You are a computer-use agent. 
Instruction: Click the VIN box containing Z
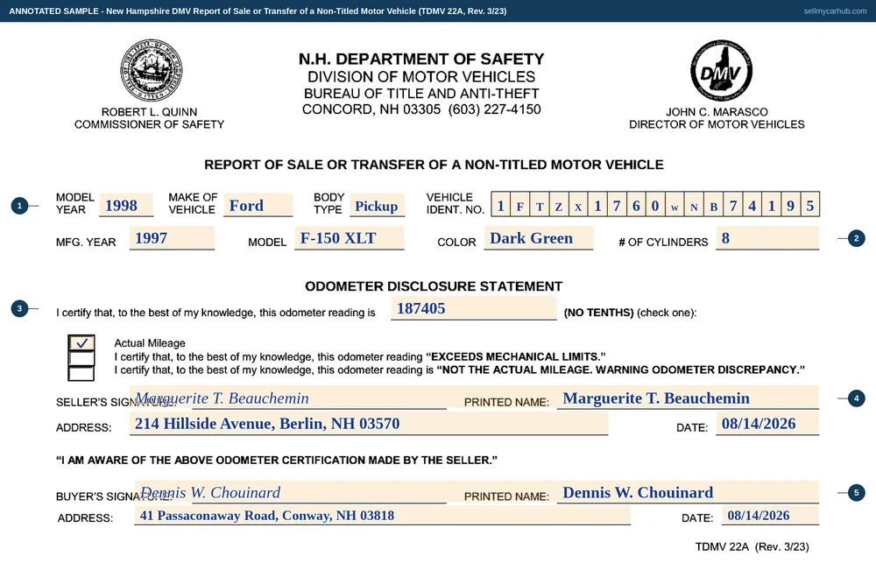[559, 204]
